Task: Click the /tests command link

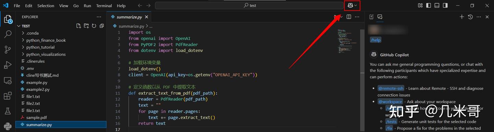Action: click(x=391, y=121)
